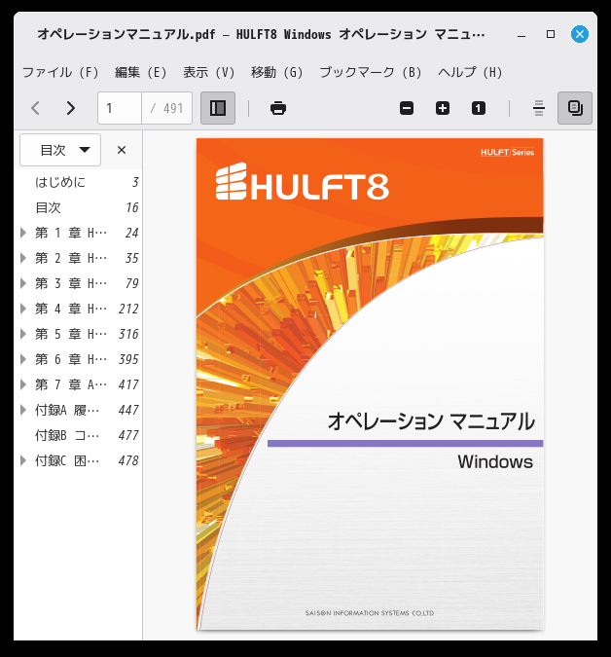Open the ファイル (F) menu
The width and height of the screenshot is (611, 657).
pyautogui.click(x=60, y=72)
